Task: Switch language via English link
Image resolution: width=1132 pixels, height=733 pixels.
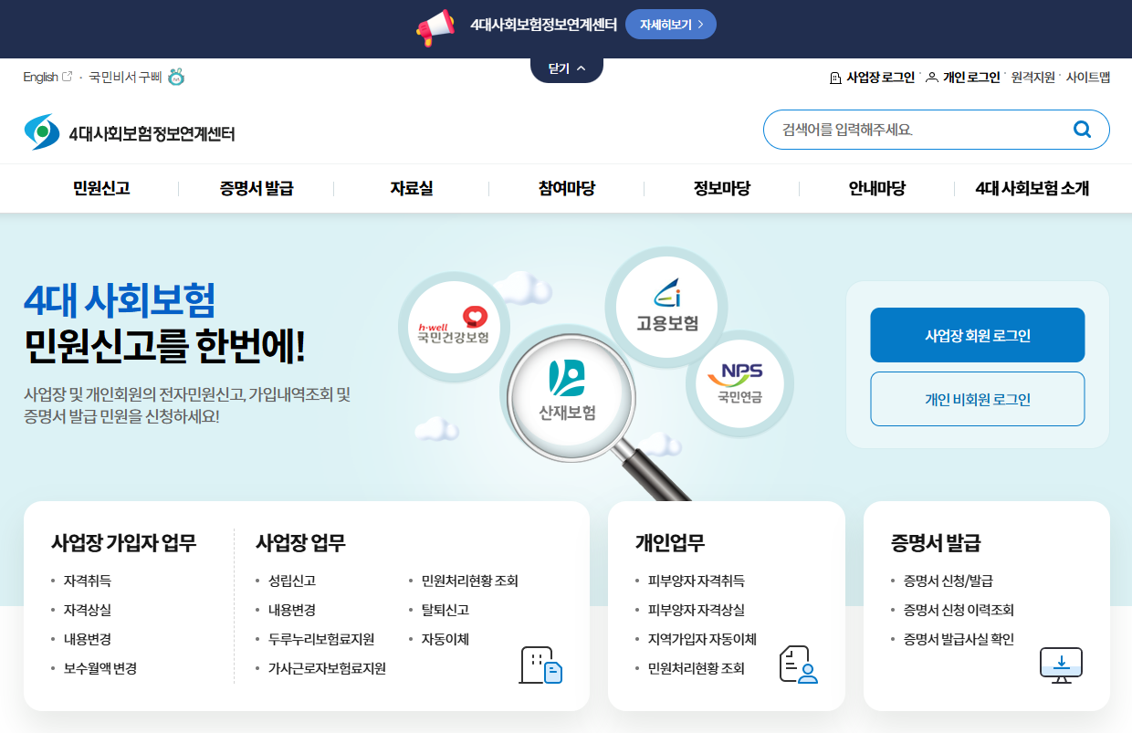Action: (x=40, y=78)
